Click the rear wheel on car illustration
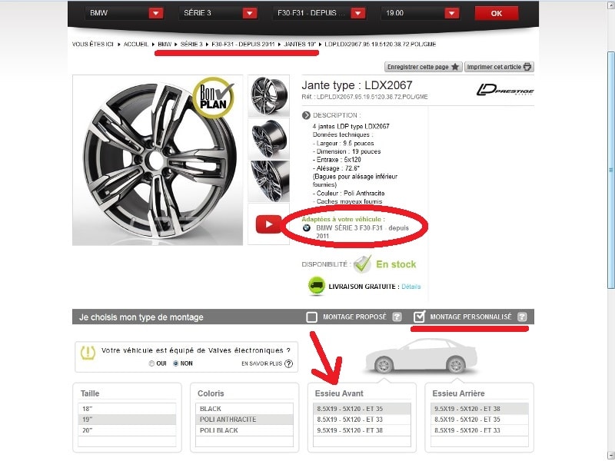The width and height of the screenshot is (615, 461). tap(456, 365)
